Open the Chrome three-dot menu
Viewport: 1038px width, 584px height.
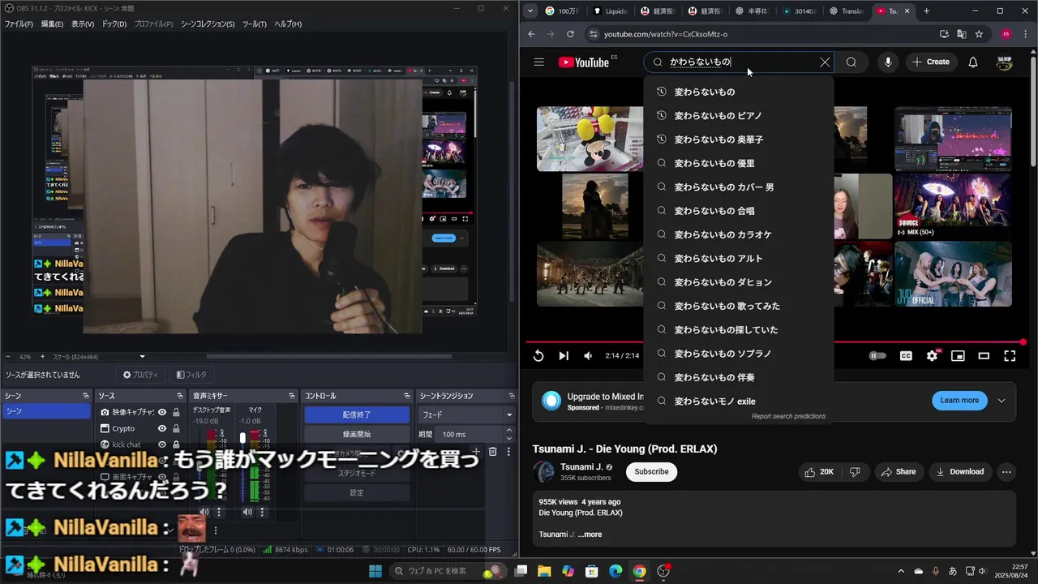click(x=1024, y=34)
